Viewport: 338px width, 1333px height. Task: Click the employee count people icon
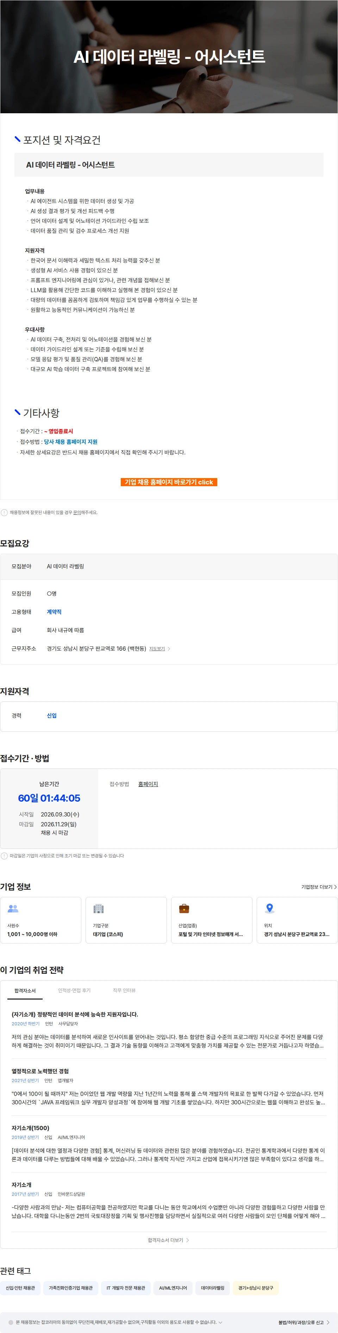pos(13,908)
